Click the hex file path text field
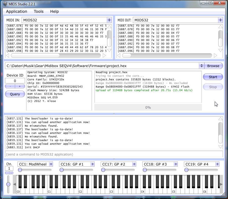 tap(102, 66)
